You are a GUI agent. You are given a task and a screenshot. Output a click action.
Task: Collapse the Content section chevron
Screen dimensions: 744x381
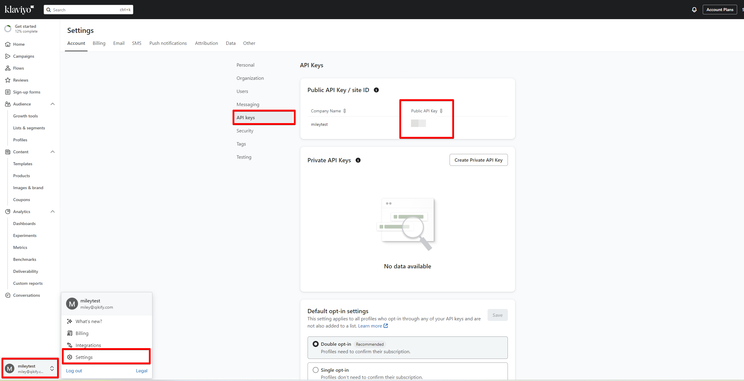53,152
